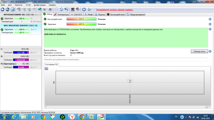This screenshot has width=214, height=120.
Task: Click the более 1000 дн. remaining lifetime value
Action: [x=77, y=53]
